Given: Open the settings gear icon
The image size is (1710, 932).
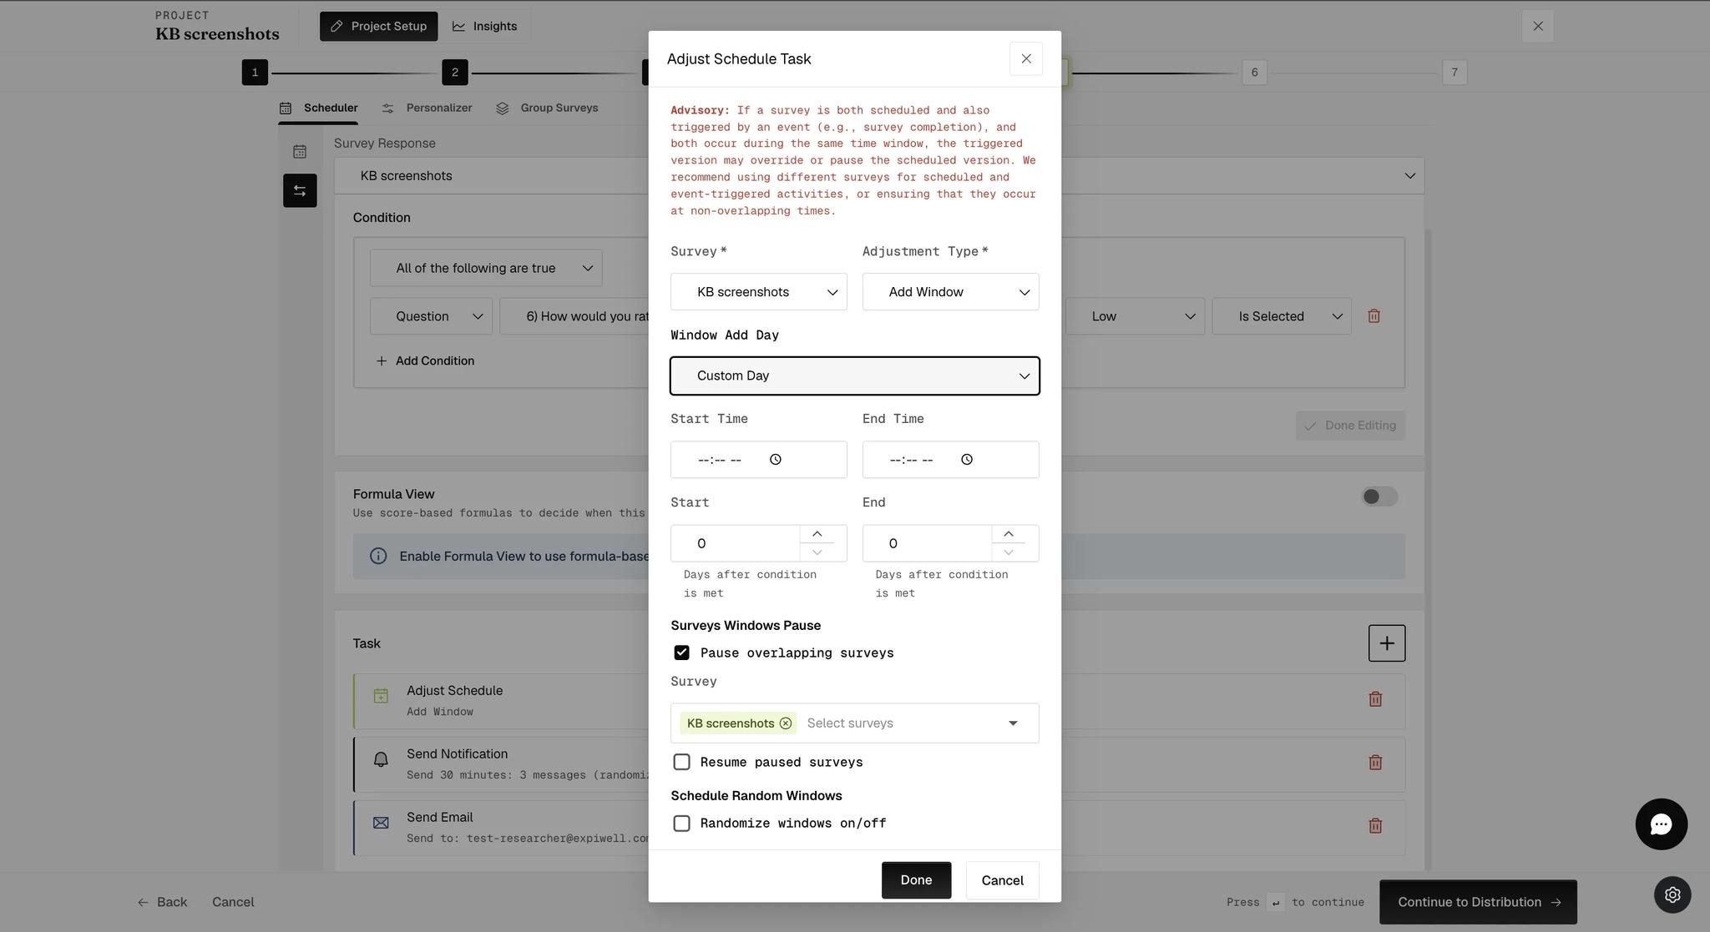Looking at the screenshot, I should point(1672,894).
